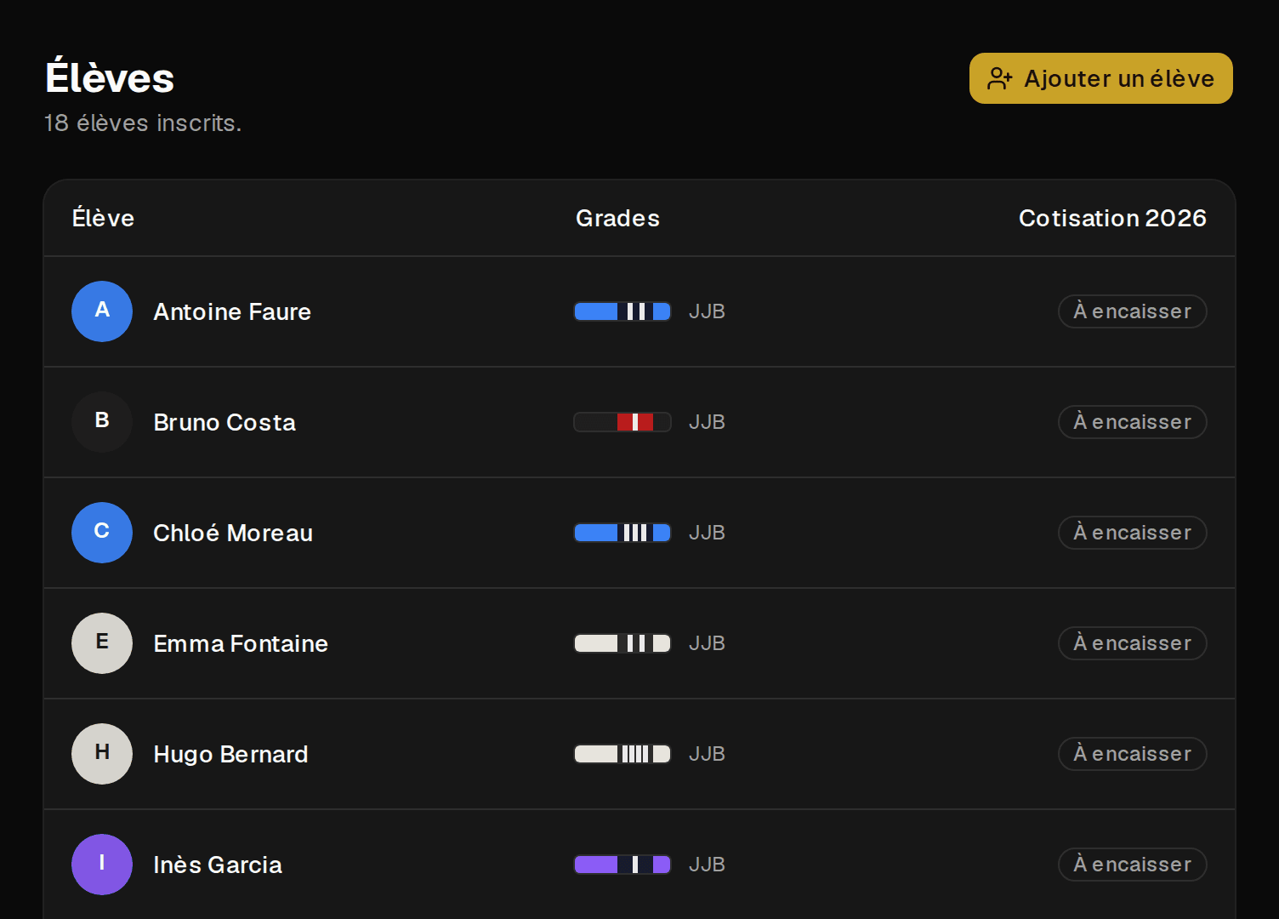This screenshot has width=1279, height=919.
Task: Open Inès Garcia's avatar
Action: coord(102,865)
